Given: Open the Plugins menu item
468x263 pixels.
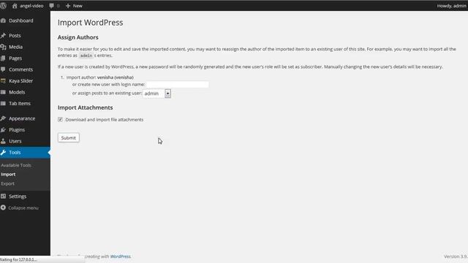Looking at the screenshot, I should 17,130.
